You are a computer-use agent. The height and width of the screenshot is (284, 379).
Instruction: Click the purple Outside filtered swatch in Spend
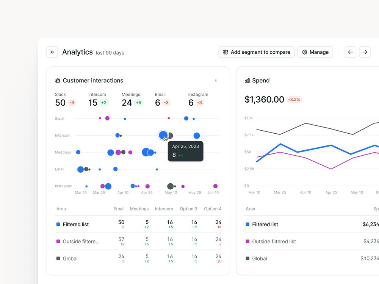click(247, 241)
